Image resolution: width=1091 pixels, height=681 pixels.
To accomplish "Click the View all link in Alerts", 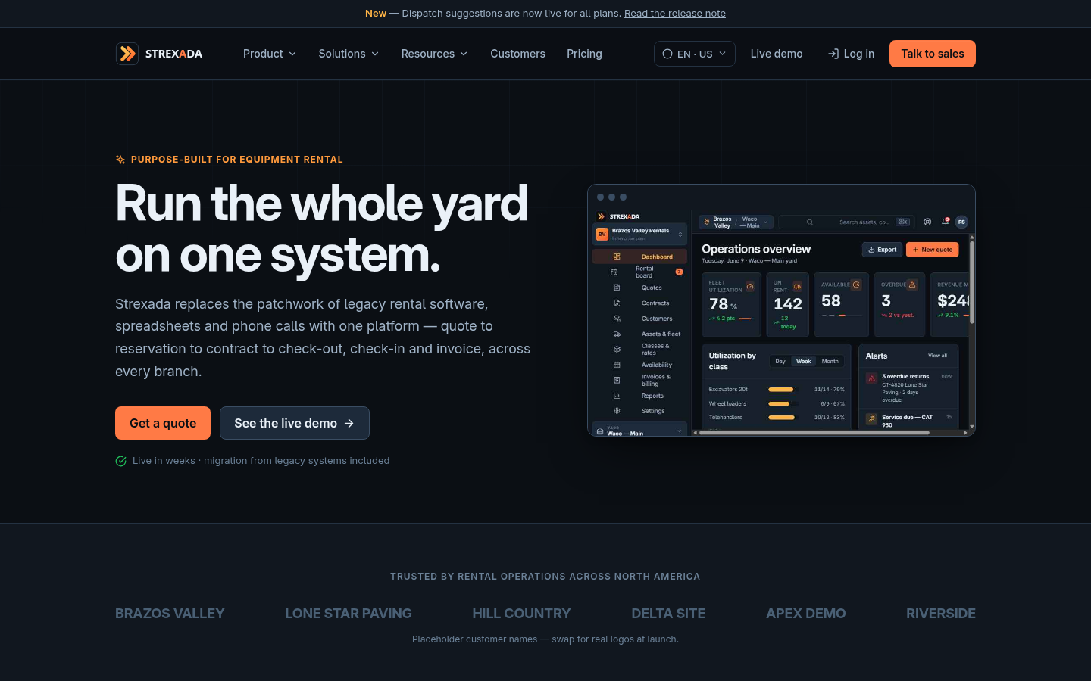I will [937, 356].
